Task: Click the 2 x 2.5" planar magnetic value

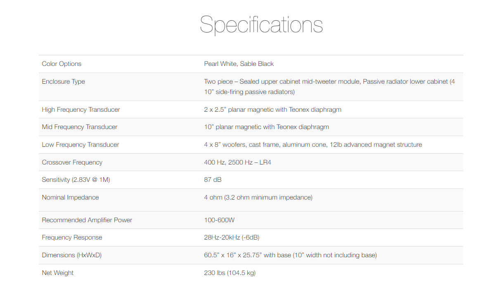Action: point(273,110)
